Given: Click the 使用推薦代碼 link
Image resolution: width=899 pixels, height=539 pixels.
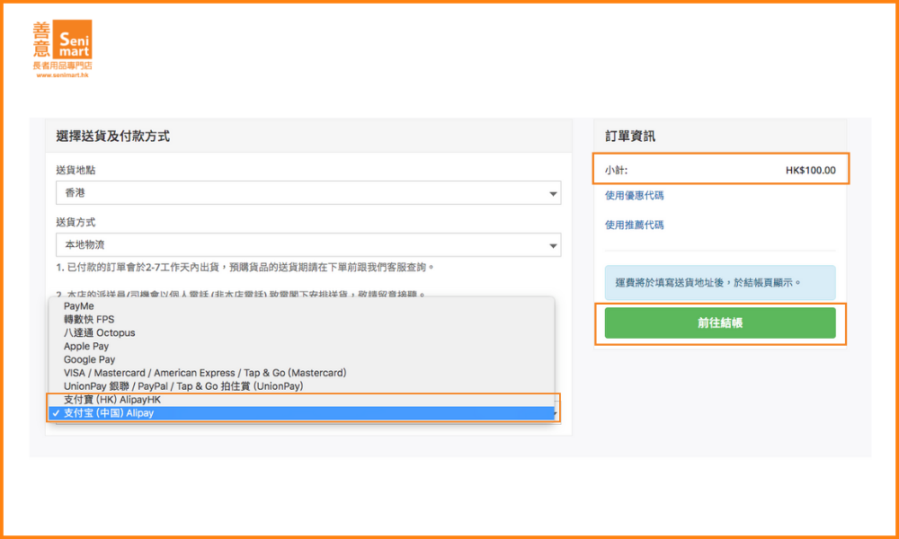Looking at the screenshot, I should (x=635, y=225).
